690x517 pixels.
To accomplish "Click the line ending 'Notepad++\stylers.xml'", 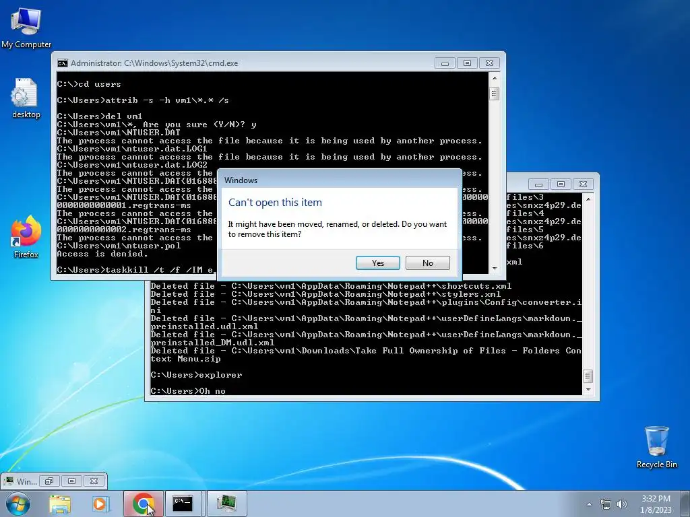I will pos(325,294).
